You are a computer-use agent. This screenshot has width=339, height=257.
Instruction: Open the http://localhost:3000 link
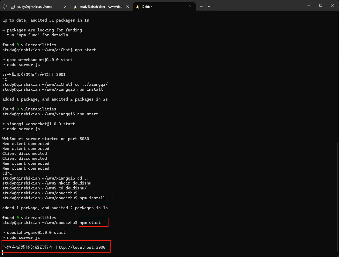[x=81, y=247]
